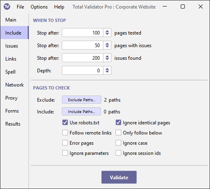Click the '2 paths' exclude count text
210x189 pixels.
(112, 100)
